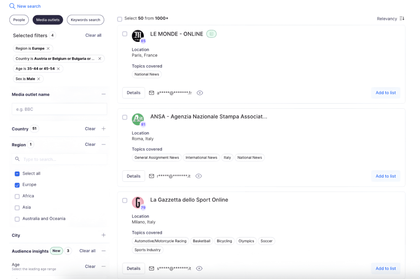420x279 pixels.
Task: Click the search icon in Region search box
Action: pos(17,159)
